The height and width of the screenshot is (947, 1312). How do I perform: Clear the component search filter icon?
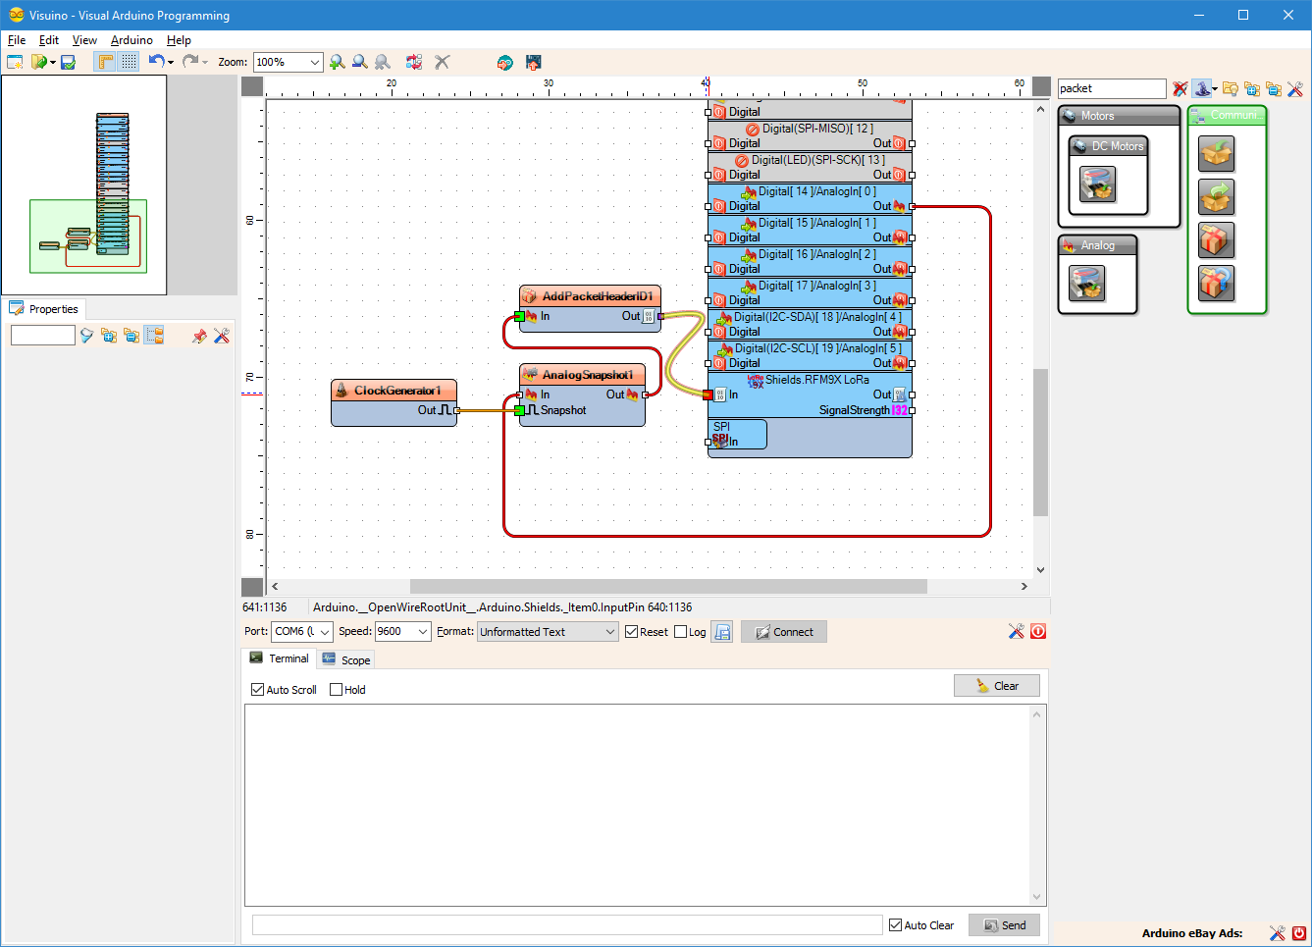1180,89
